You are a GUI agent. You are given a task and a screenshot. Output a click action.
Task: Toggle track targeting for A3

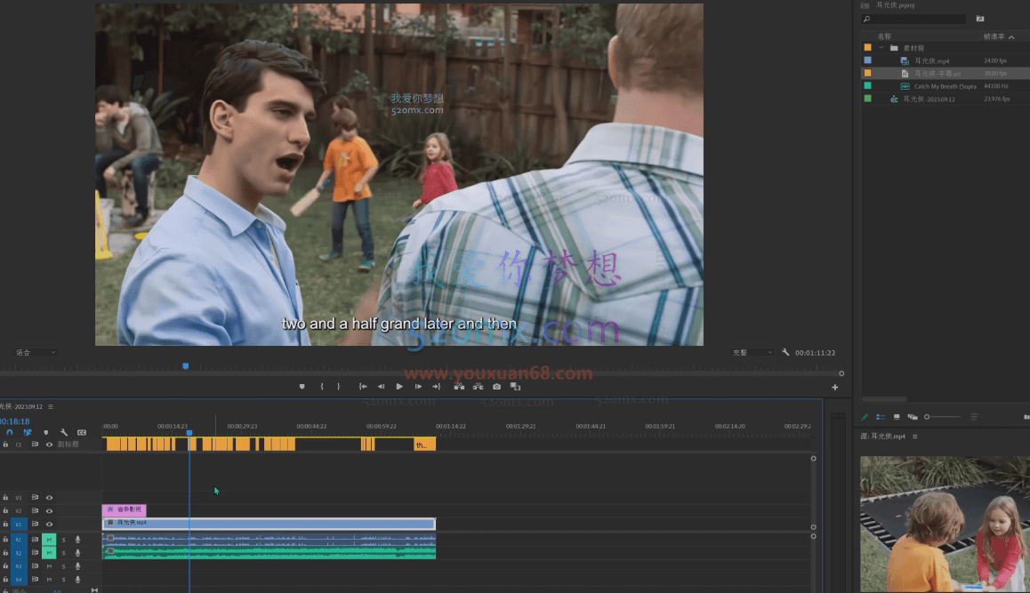[19, 566]
